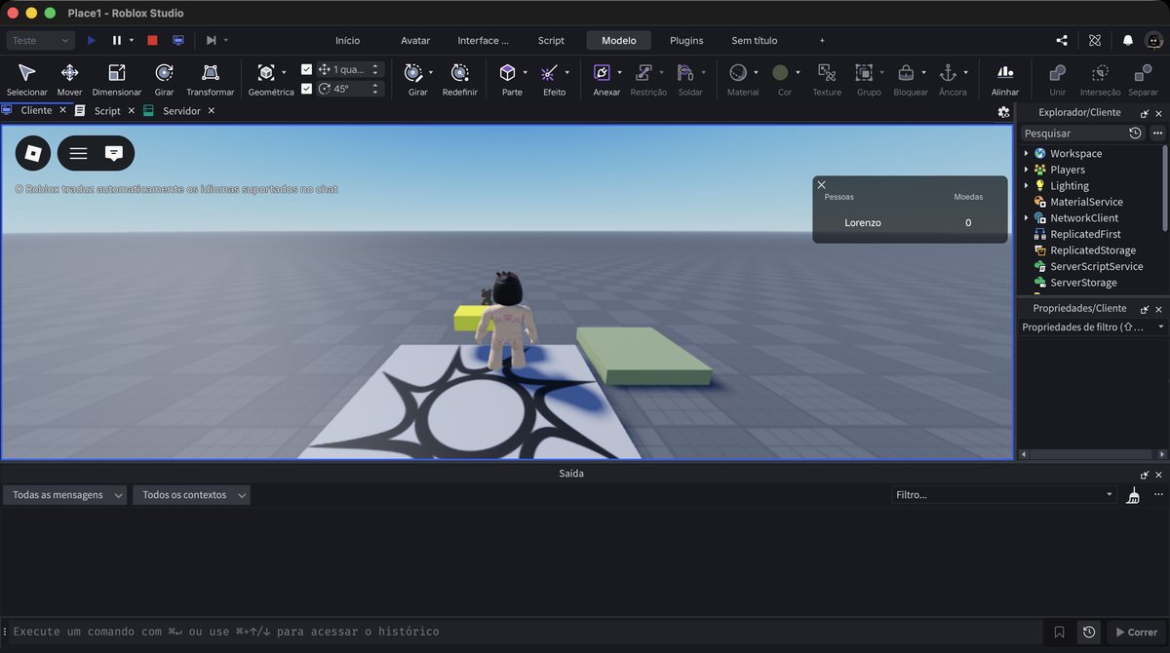Click the Material sphere icon
This screenshot has width=1170, height=653.
[738, 73]
